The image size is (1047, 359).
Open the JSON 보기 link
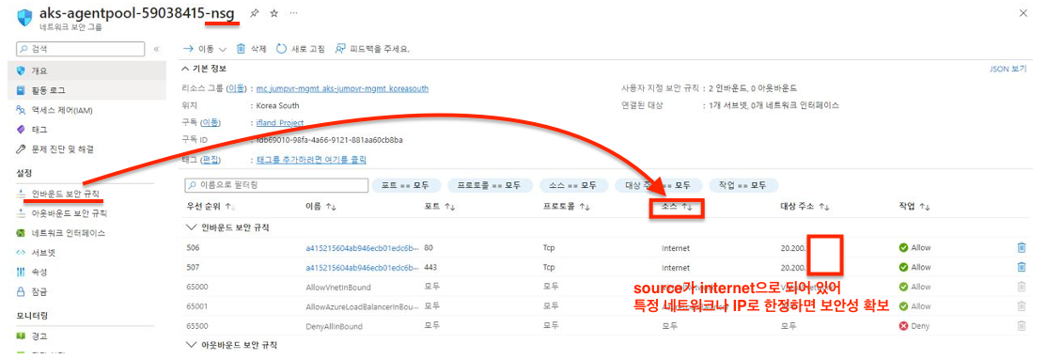pyautogui.click(x=1008, y=69)
